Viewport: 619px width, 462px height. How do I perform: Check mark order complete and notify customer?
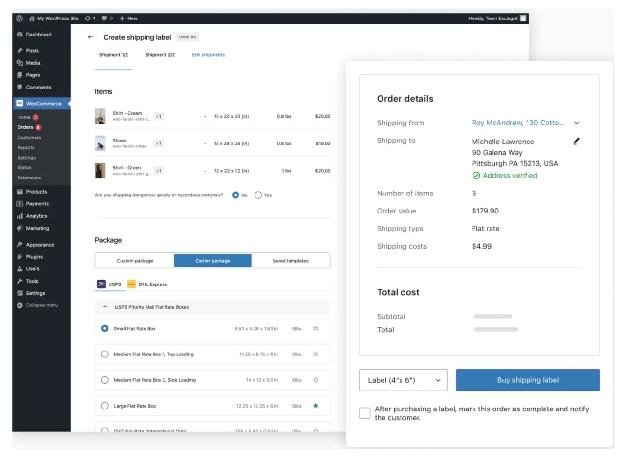pos(365,413)
